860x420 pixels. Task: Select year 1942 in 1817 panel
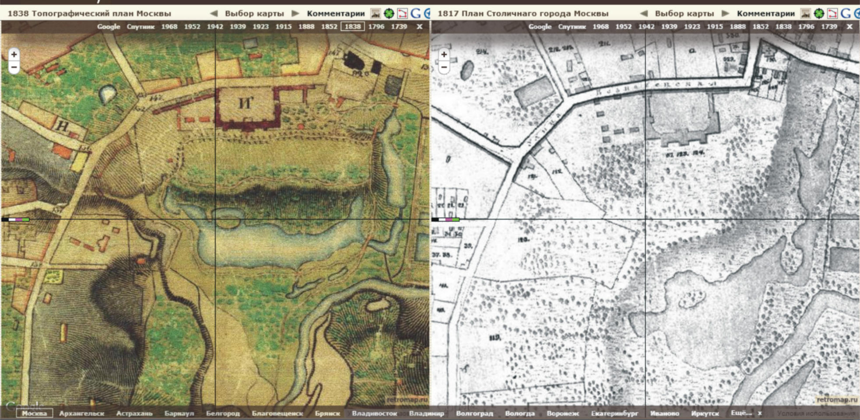[x=646, y=27]
